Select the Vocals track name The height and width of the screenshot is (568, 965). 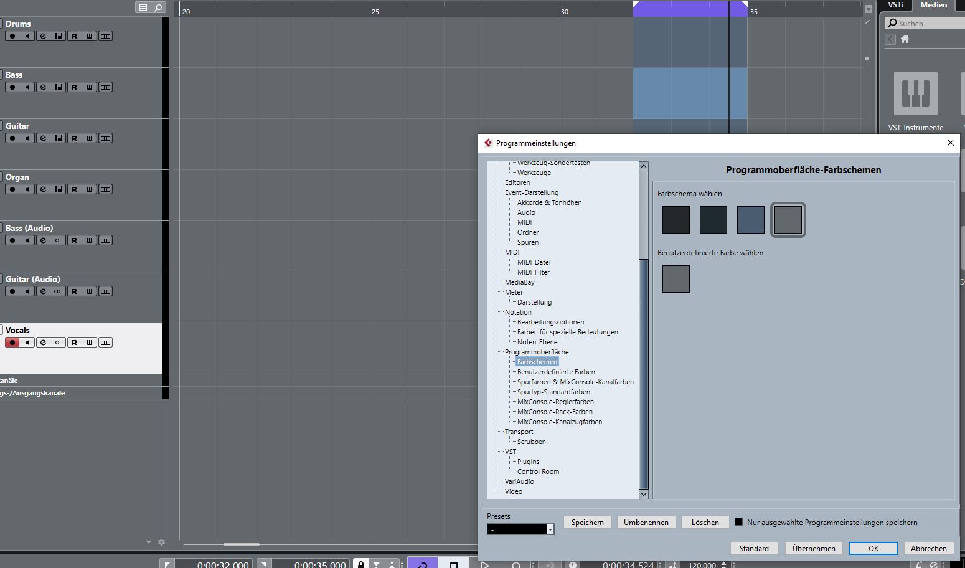tap(17, 330)
